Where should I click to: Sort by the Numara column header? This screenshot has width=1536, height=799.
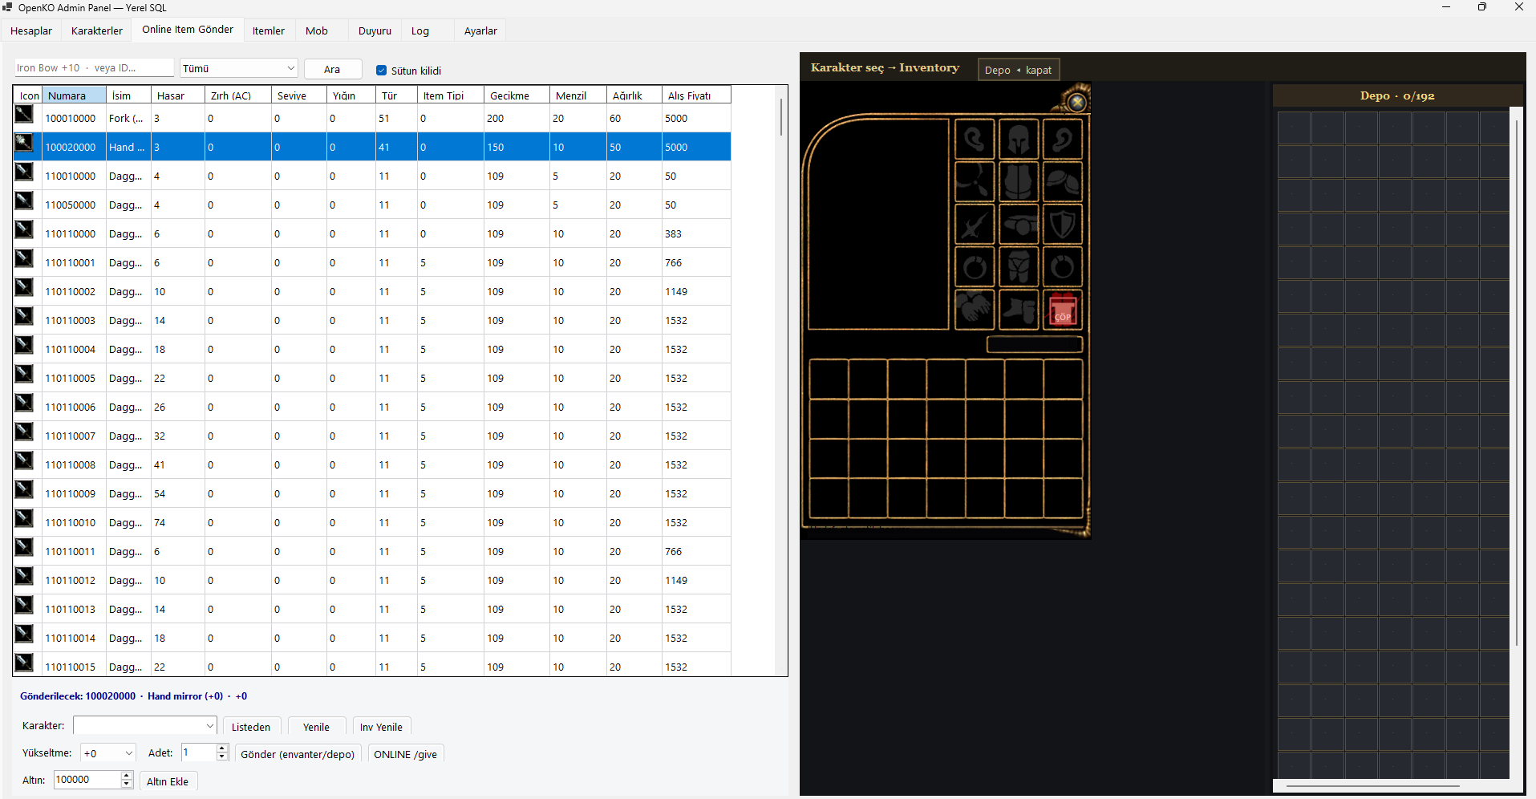(74, 95)
